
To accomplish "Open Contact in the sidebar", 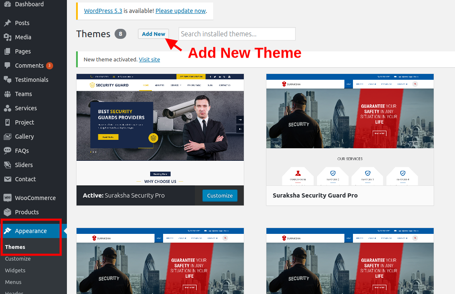I will [26, 179].
